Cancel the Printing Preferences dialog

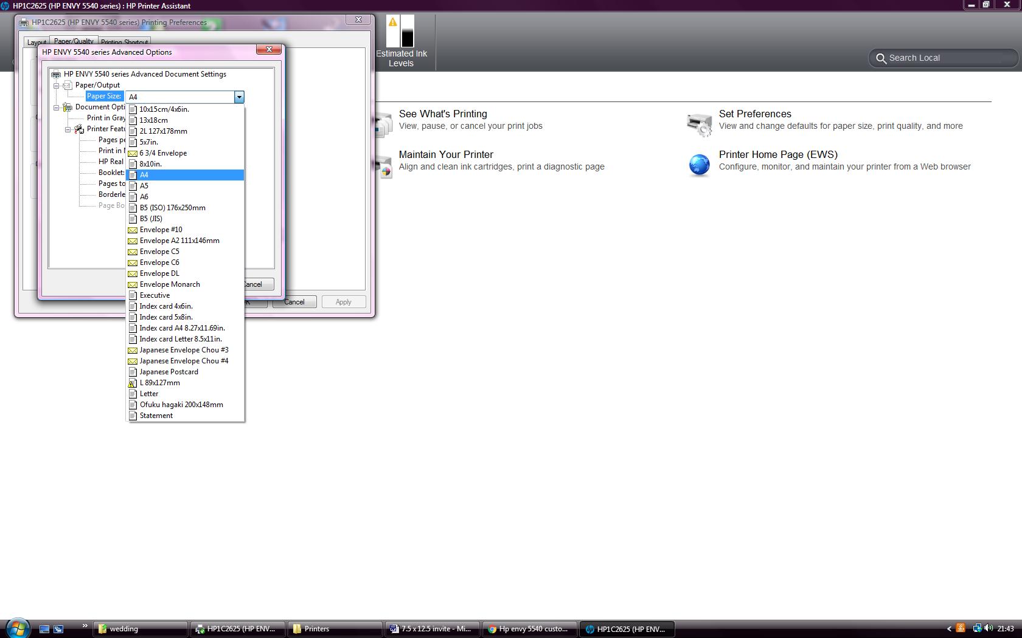pos(294,302)
